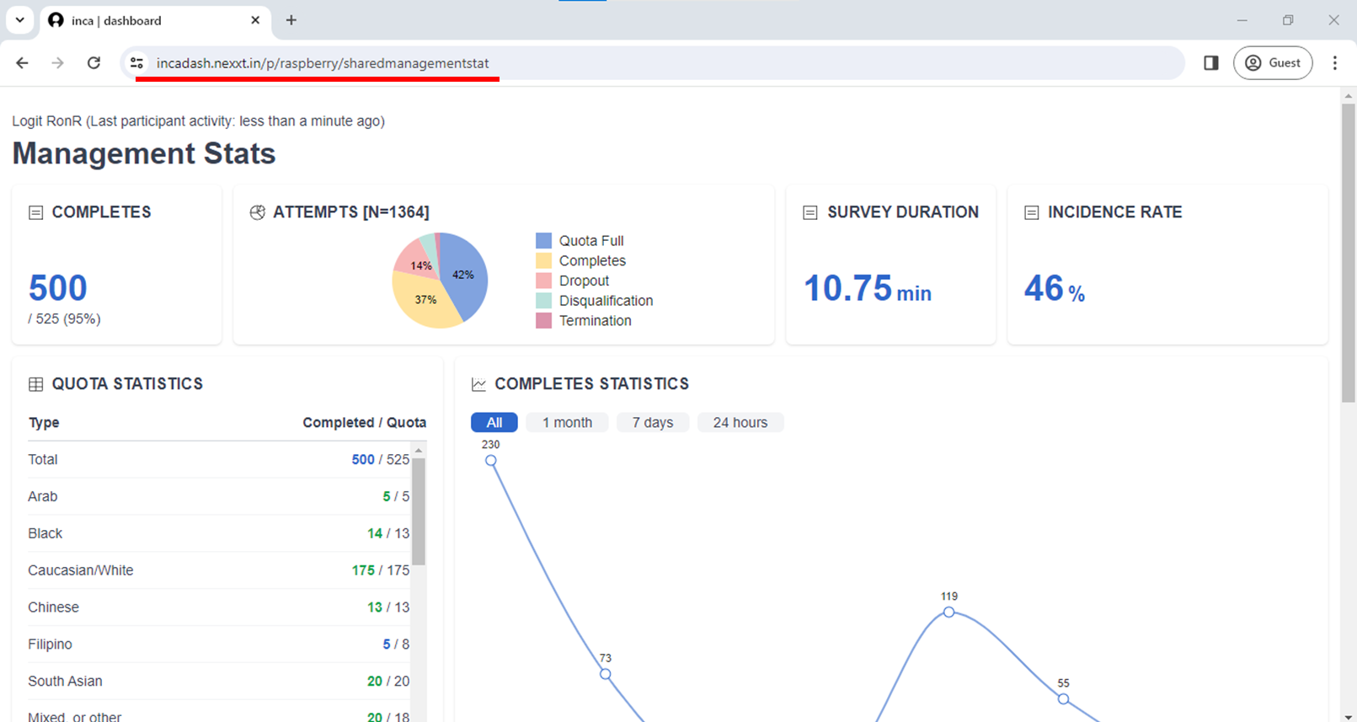Open a new browser tab
This screenshot has height=722, width=1357.
pos(291,20)
